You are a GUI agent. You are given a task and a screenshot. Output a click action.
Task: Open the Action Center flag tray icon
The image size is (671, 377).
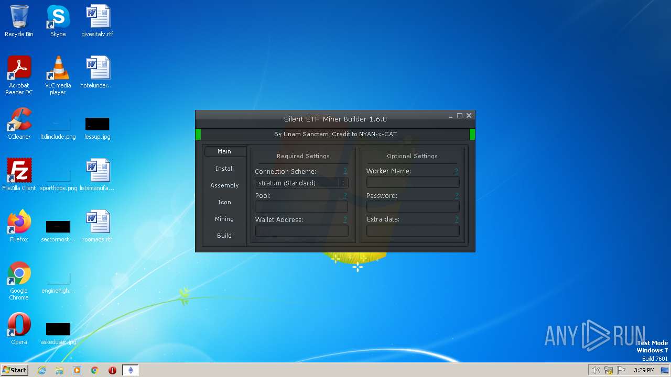coord(621,370)
